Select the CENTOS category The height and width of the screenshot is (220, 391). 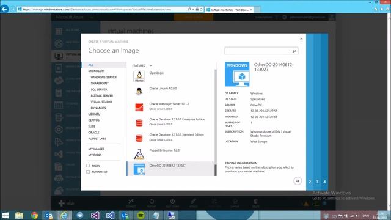coord(93,120)
